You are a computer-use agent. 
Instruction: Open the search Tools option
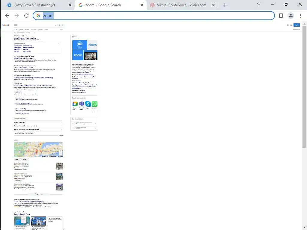coord(61,30)
